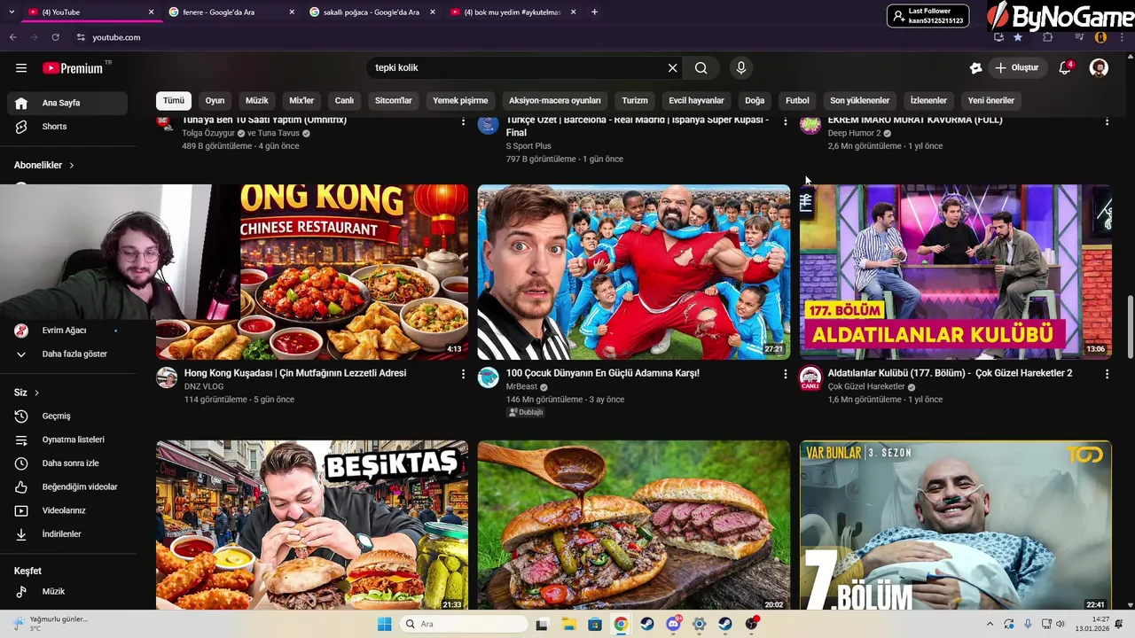Image resolution: width=1135 pixels, height=638 pixels.
Task: Click the magnifier search button
Action: [701, 68]
